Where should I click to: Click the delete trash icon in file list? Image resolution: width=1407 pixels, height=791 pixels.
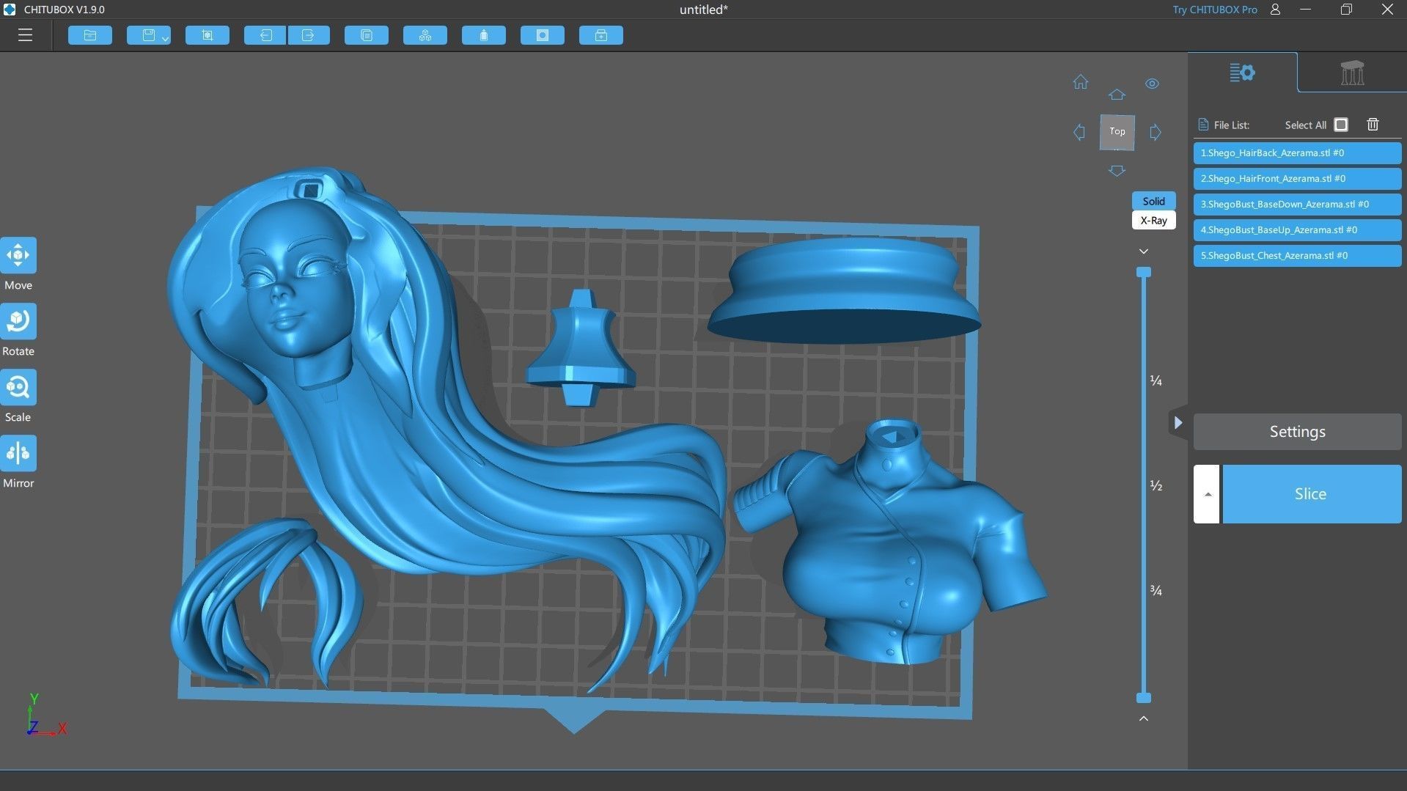pos(1373,125)
